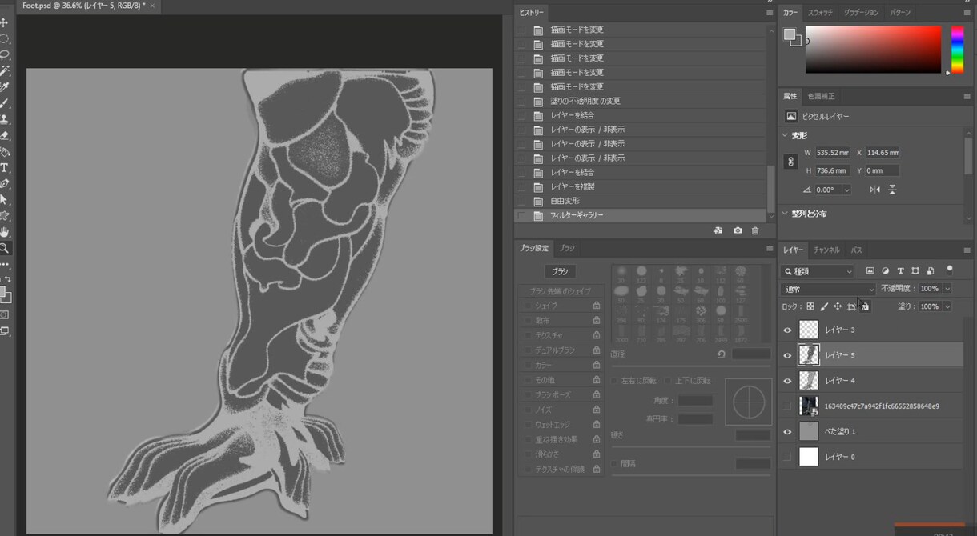
Task: Switch to the チャンネル tab
Action: click(x=826, y=250)
